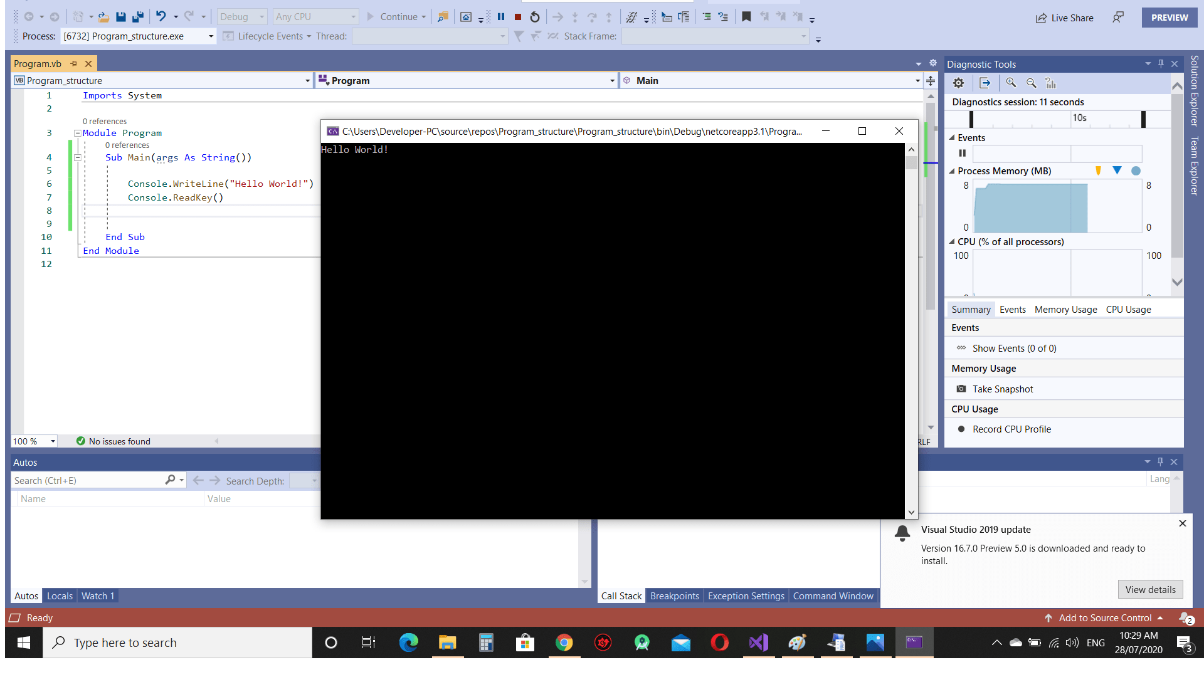Zoom in on the diagnostics timeline

[x=1011, y=83]
